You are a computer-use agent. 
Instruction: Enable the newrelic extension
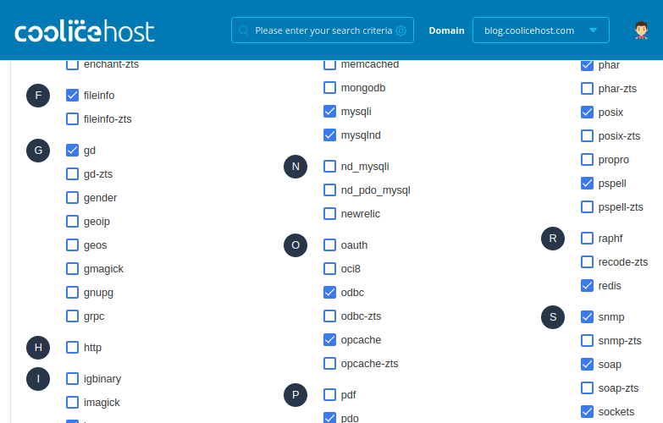[330, 214]
